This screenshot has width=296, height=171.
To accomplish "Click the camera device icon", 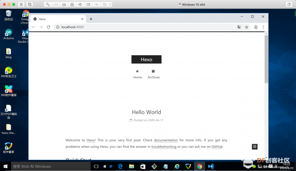I will click(x=88, y=4).
